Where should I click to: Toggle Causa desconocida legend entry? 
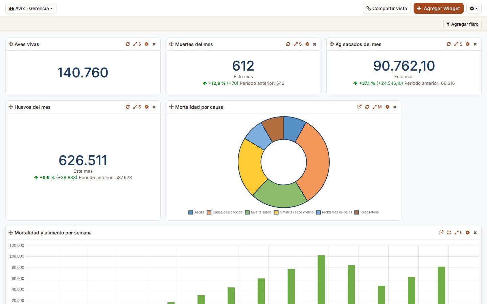click(x=225, y=212)
